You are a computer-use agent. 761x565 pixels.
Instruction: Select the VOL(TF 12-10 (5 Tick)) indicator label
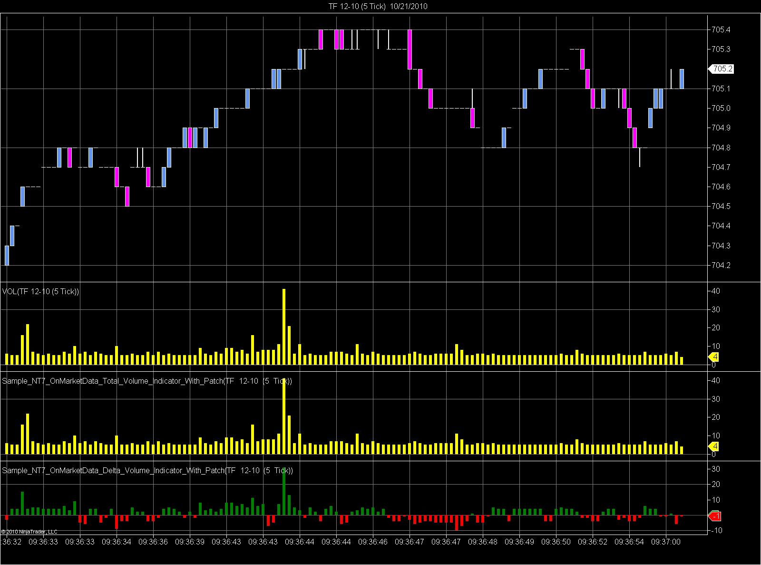pyautogui.click(x=41, y=291)
